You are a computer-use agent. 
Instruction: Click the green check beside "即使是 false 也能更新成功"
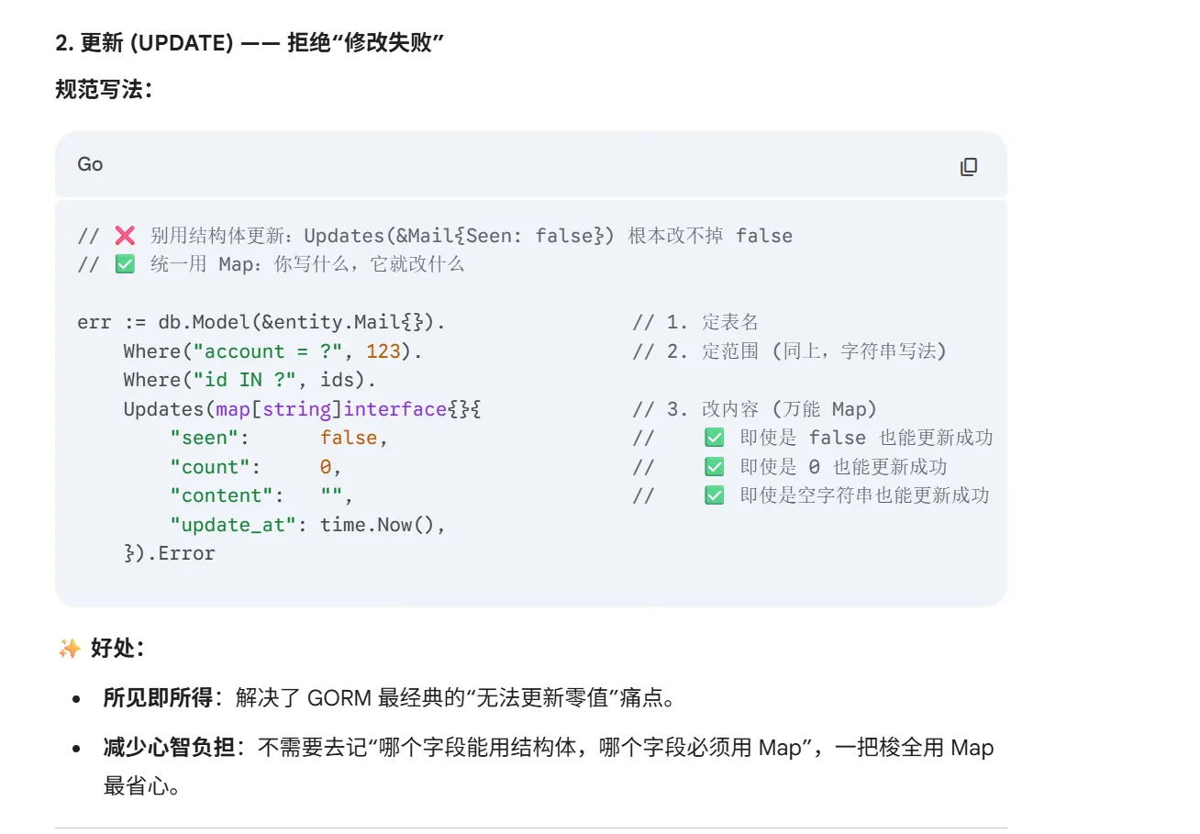click(714, 438)
